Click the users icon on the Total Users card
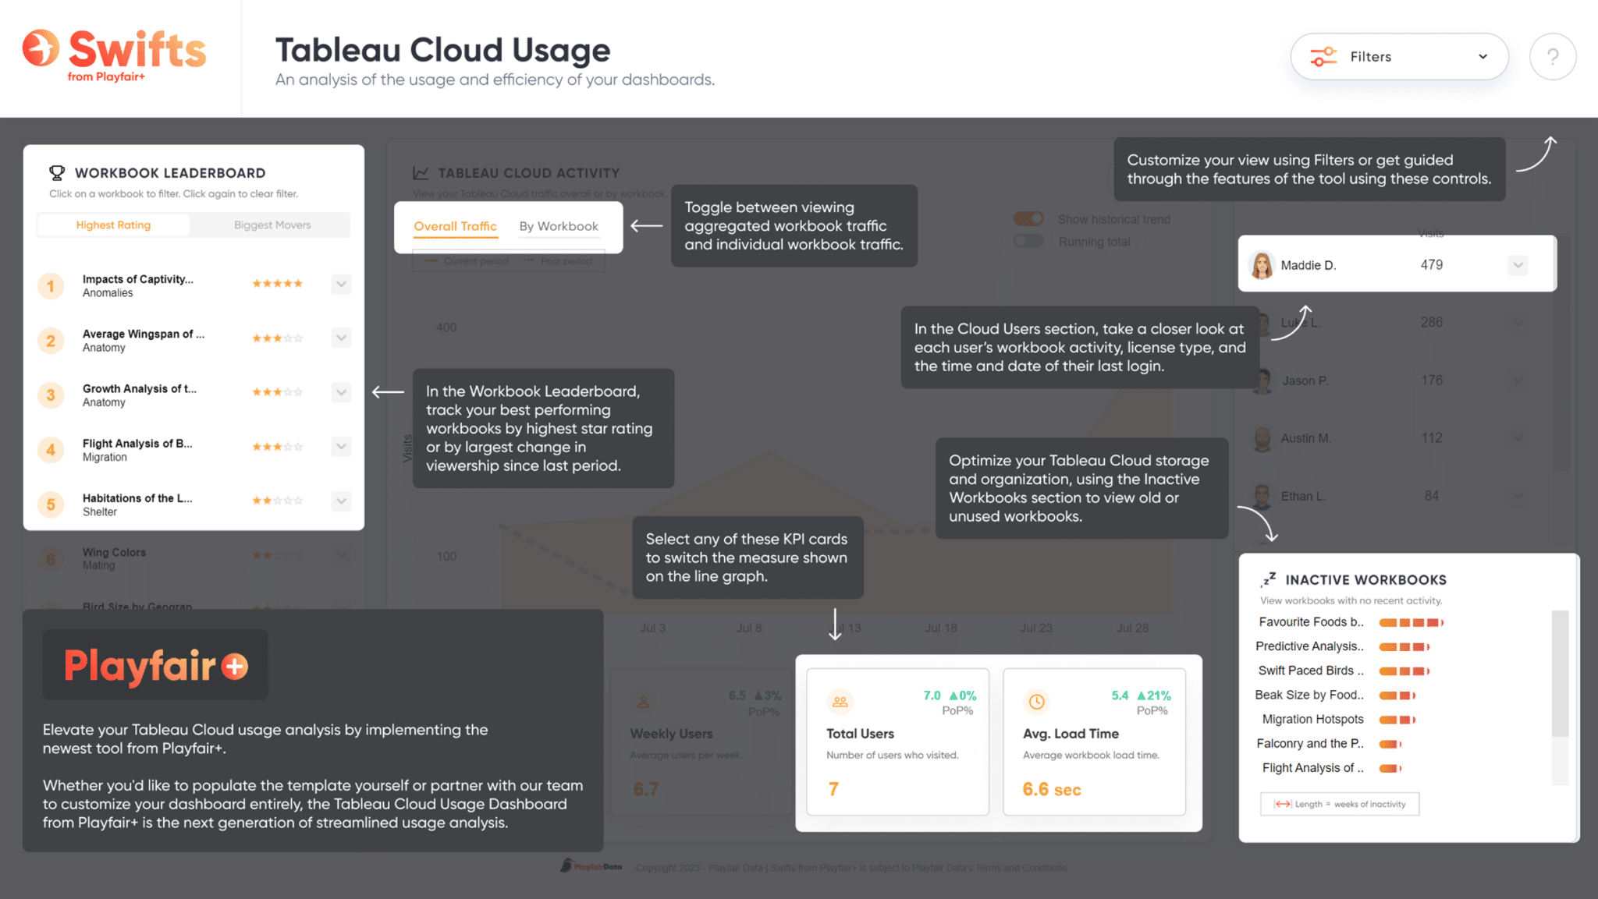 pyautogui.click(x=840, y=701)
